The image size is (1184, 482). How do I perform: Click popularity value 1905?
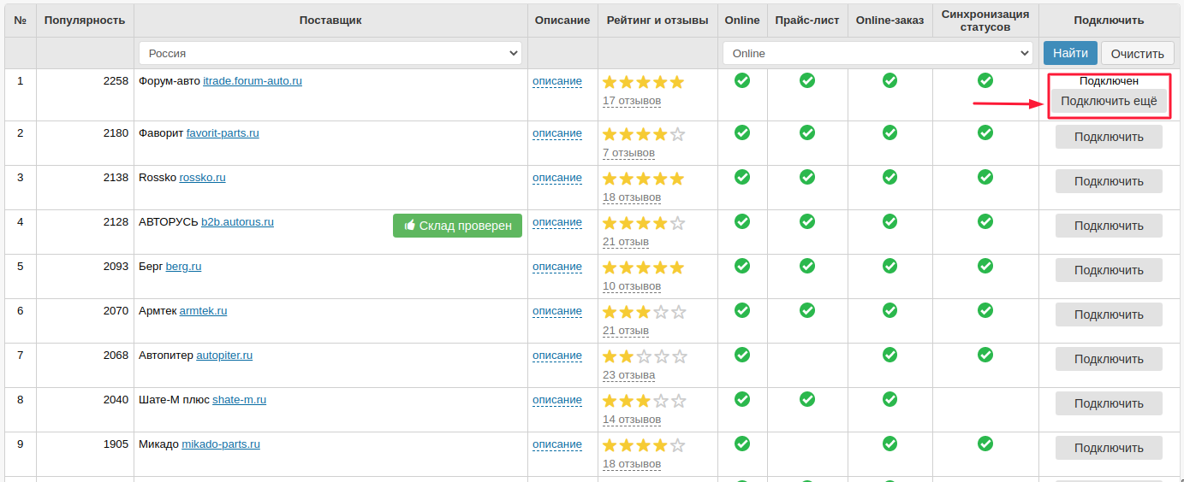click(x=116, y=444)
